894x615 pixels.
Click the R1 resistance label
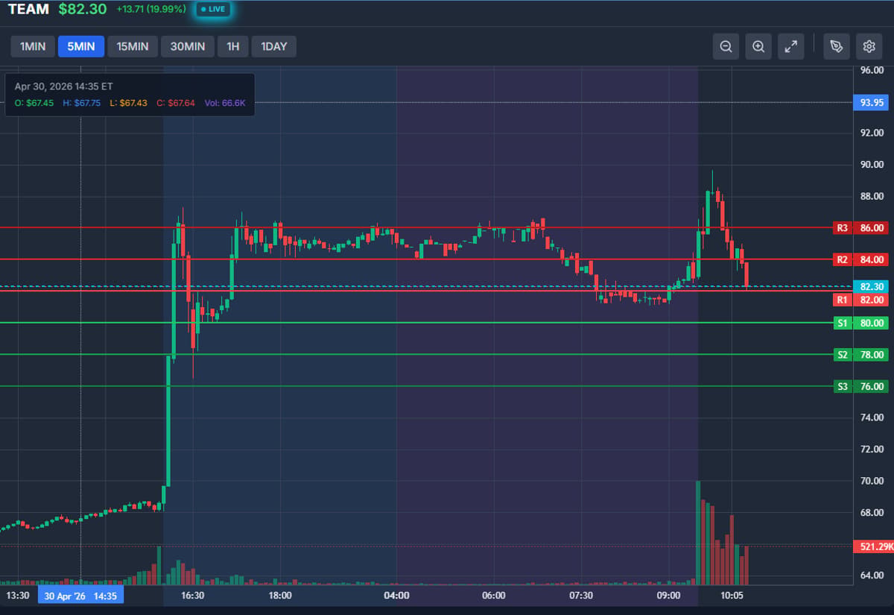(843, 300)
